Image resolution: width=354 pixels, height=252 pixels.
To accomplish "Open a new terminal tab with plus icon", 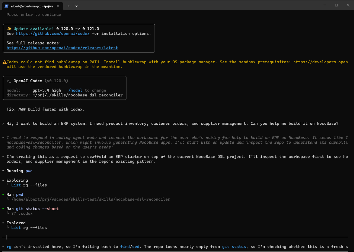I will tap(69, 6).
